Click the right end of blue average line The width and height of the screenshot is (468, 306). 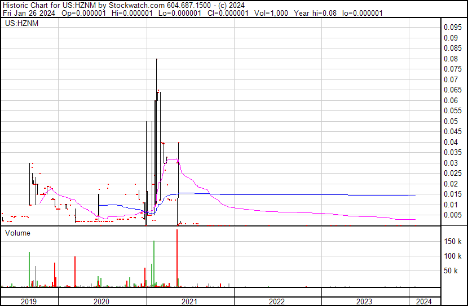pyautogui.click(x=415, y=196)
